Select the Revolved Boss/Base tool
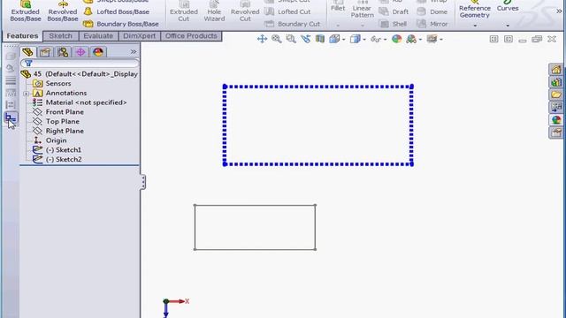Screen dimensions: 566x318 pyautogui.click(x=63, y=11)
